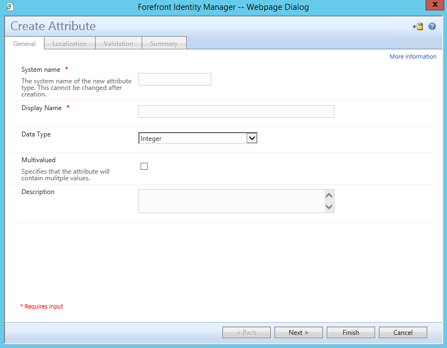Close the Webpage Dialog window

click(434, 5)
